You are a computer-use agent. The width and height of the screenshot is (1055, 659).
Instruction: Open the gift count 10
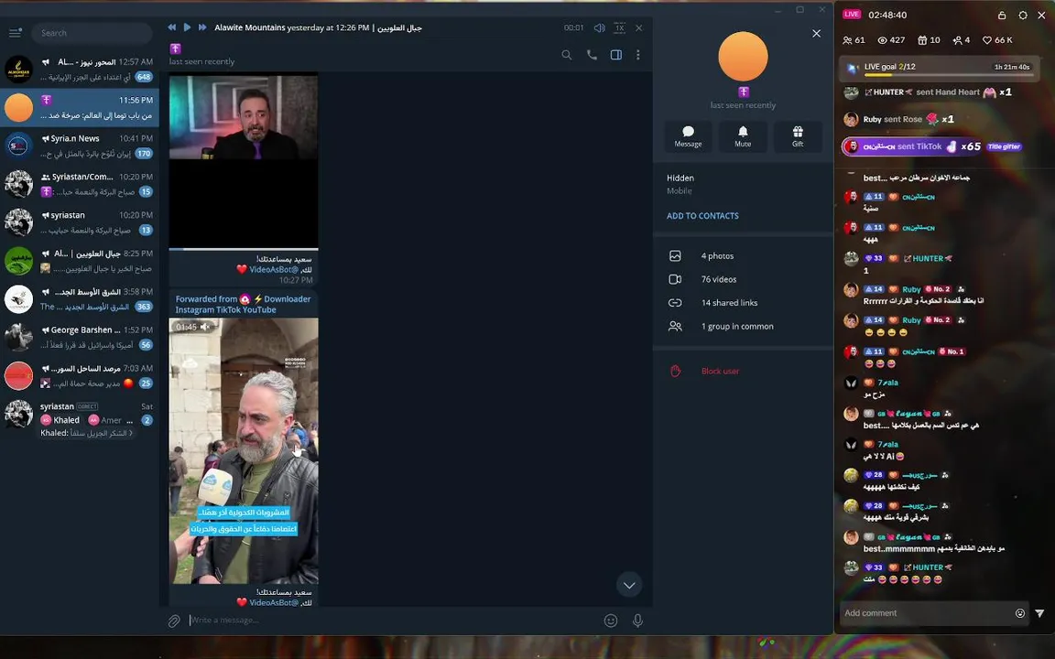(930, 40)
